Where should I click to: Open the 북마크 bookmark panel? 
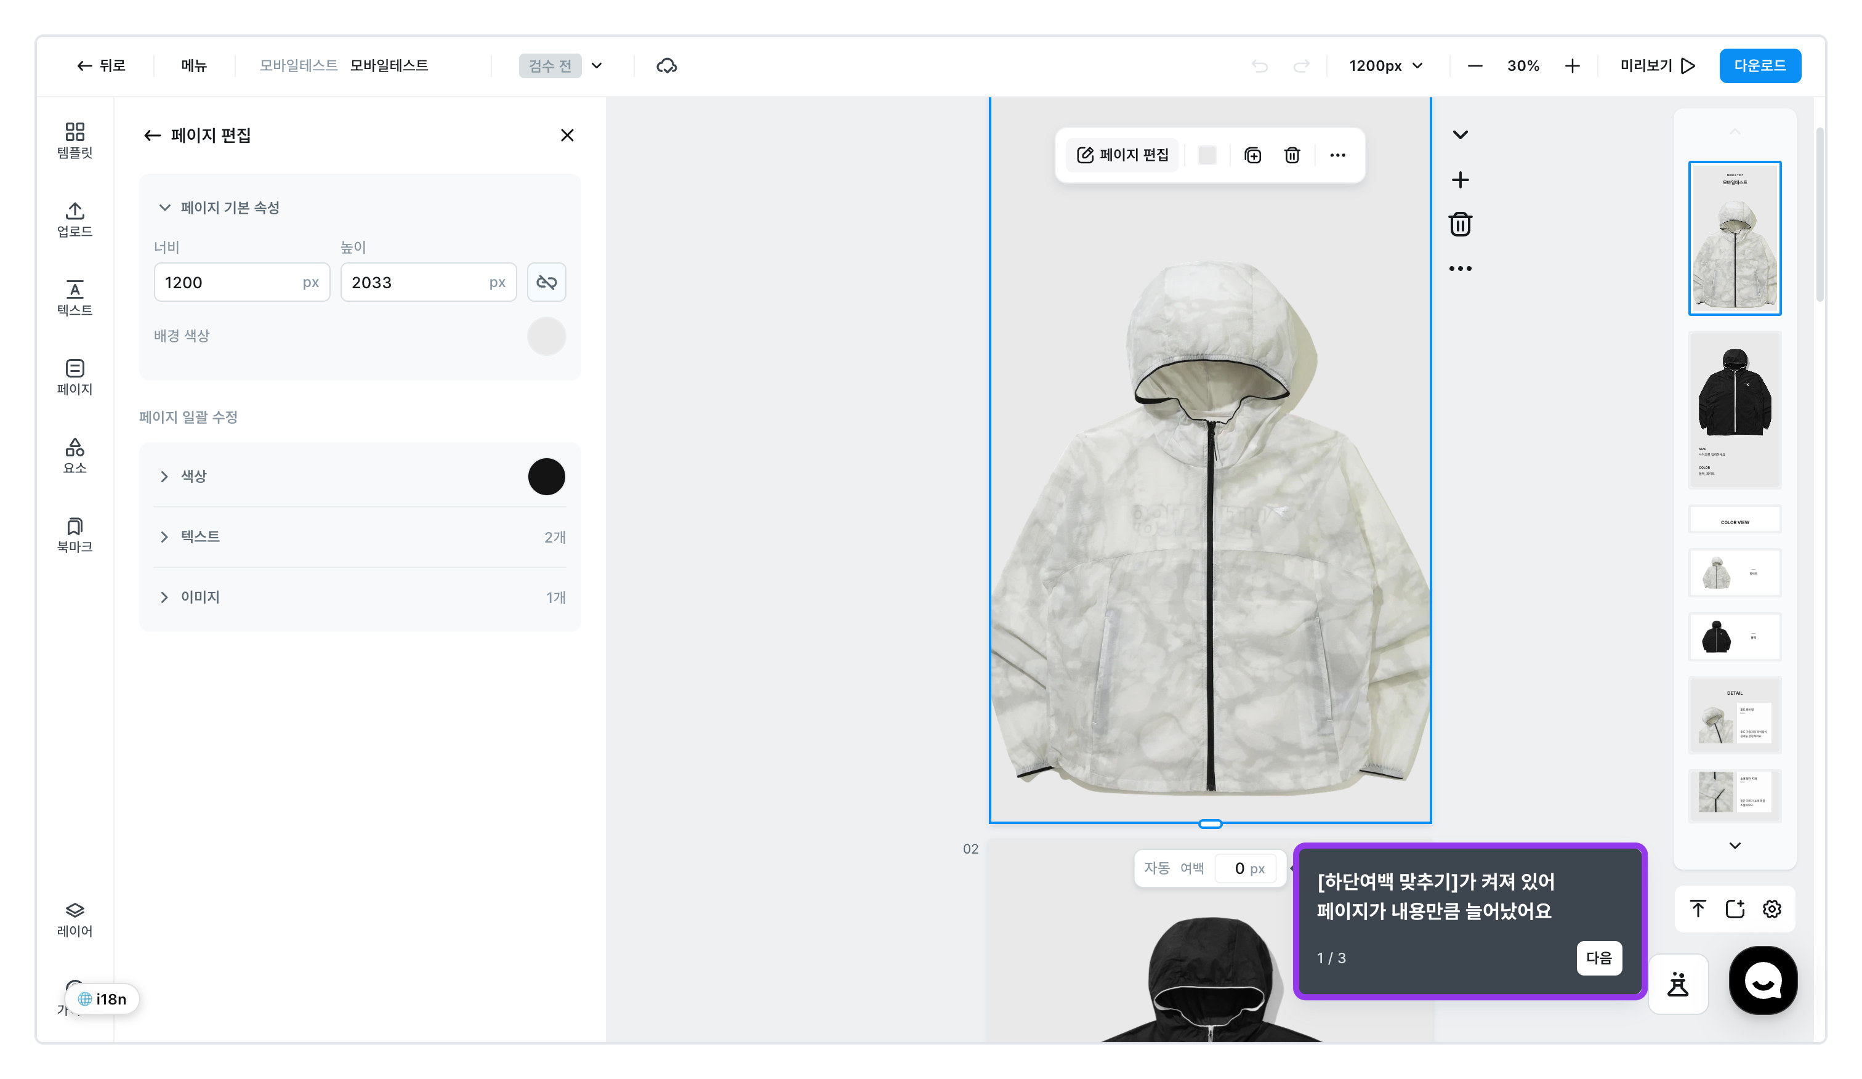click(75, 535)
